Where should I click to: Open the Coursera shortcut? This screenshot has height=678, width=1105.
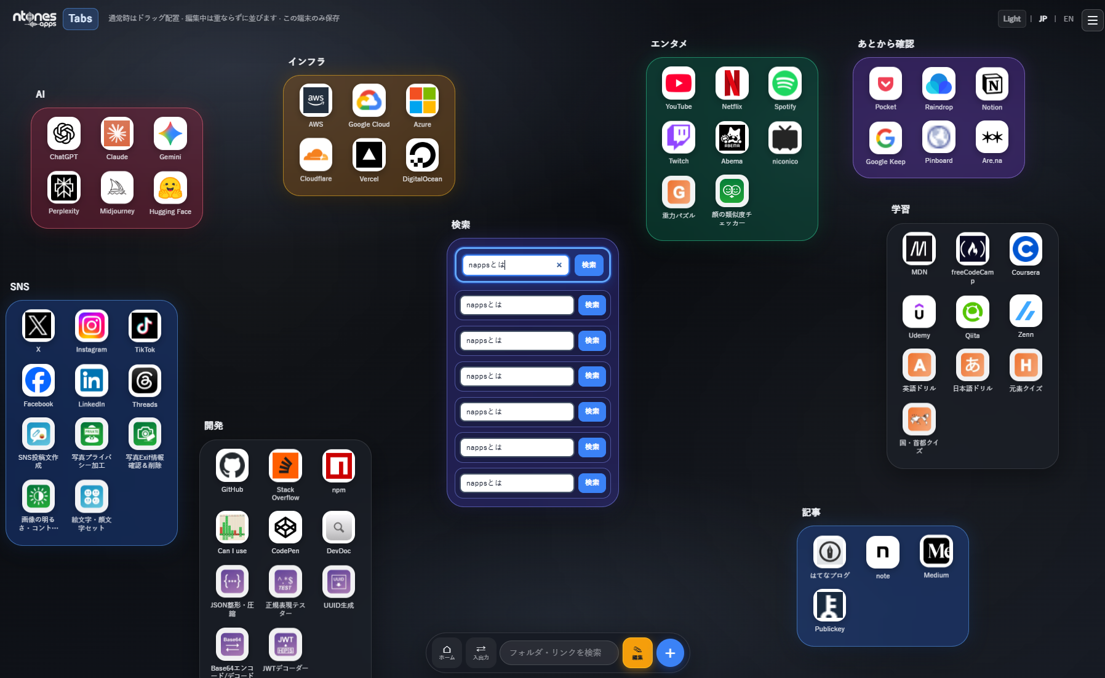1026,249
